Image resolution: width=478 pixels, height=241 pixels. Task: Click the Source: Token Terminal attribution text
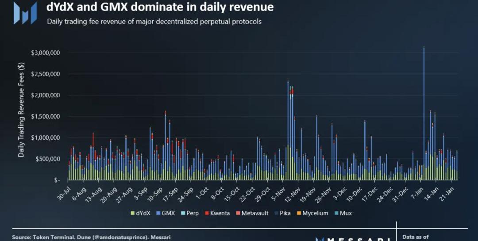91,237
